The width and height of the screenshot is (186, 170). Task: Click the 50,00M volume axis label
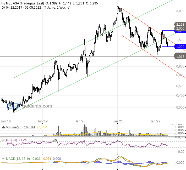click(x=179, y=133)
